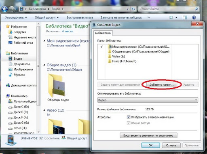The height and width of the screenshot is (154, 207).
Task: Select Films (H:\Torrent) in folders list
Action: point(122,61)
